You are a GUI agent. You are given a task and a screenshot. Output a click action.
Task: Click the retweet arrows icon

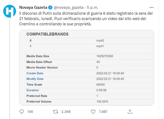pos(55,112)
